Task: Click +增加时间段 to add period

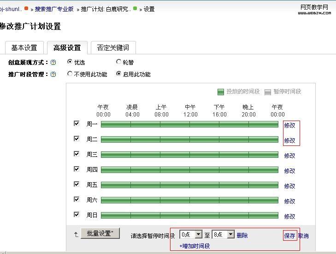Action: tap(195, 246)
